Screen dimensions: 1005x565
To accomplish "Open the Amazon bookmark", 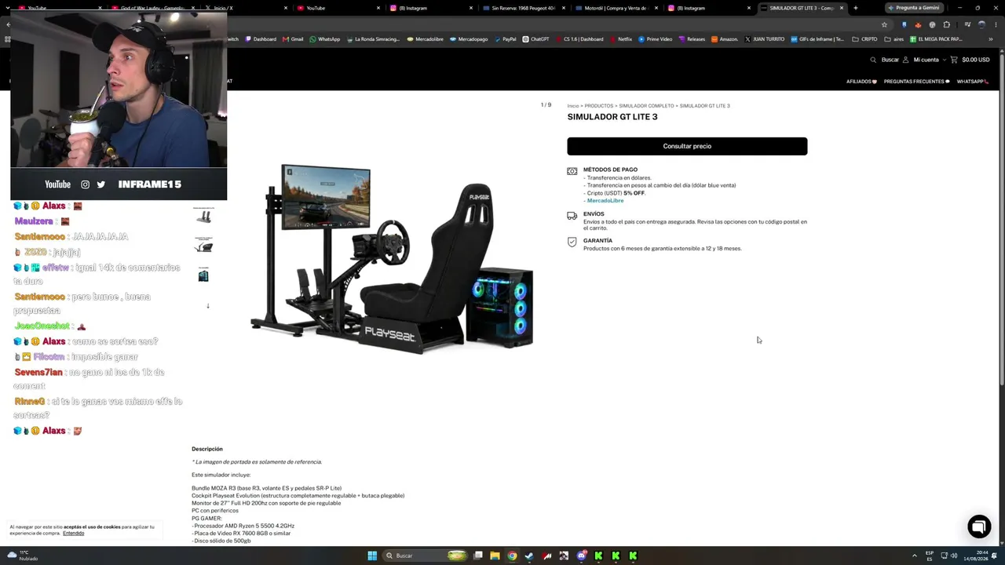I will point(725,39).
